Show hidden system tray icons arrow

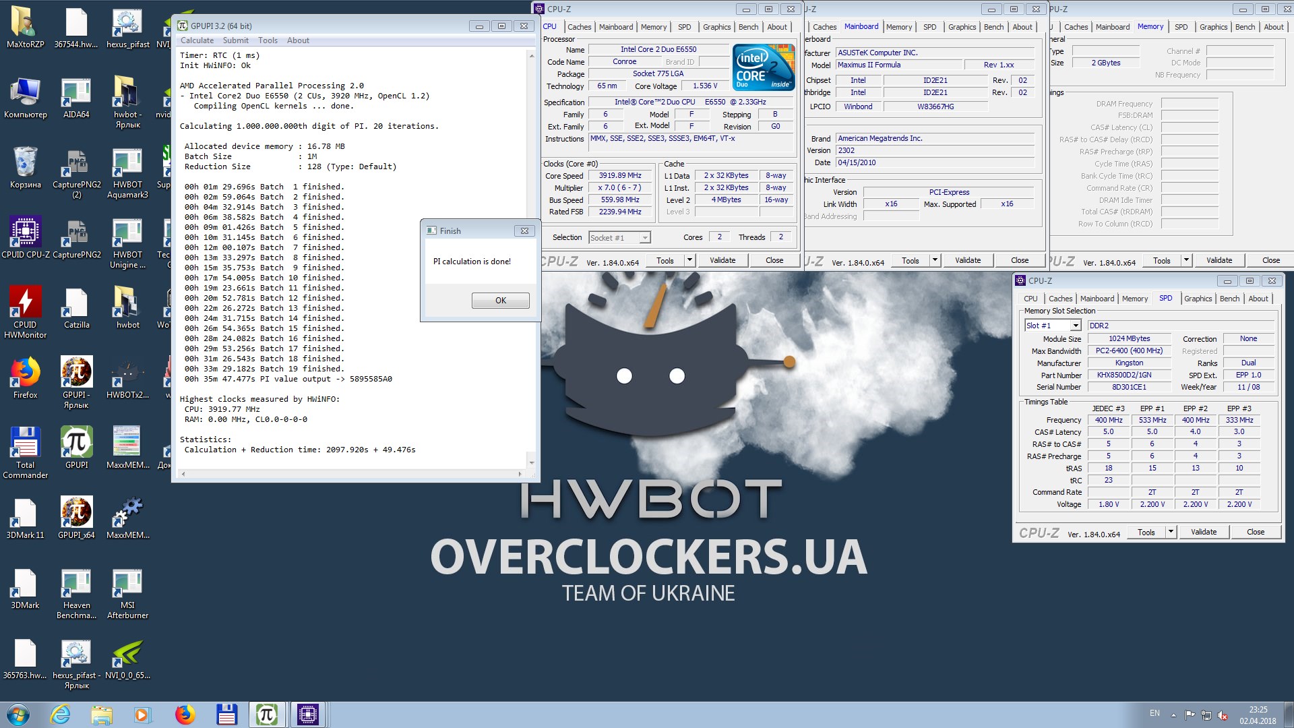coord(1173,715)
